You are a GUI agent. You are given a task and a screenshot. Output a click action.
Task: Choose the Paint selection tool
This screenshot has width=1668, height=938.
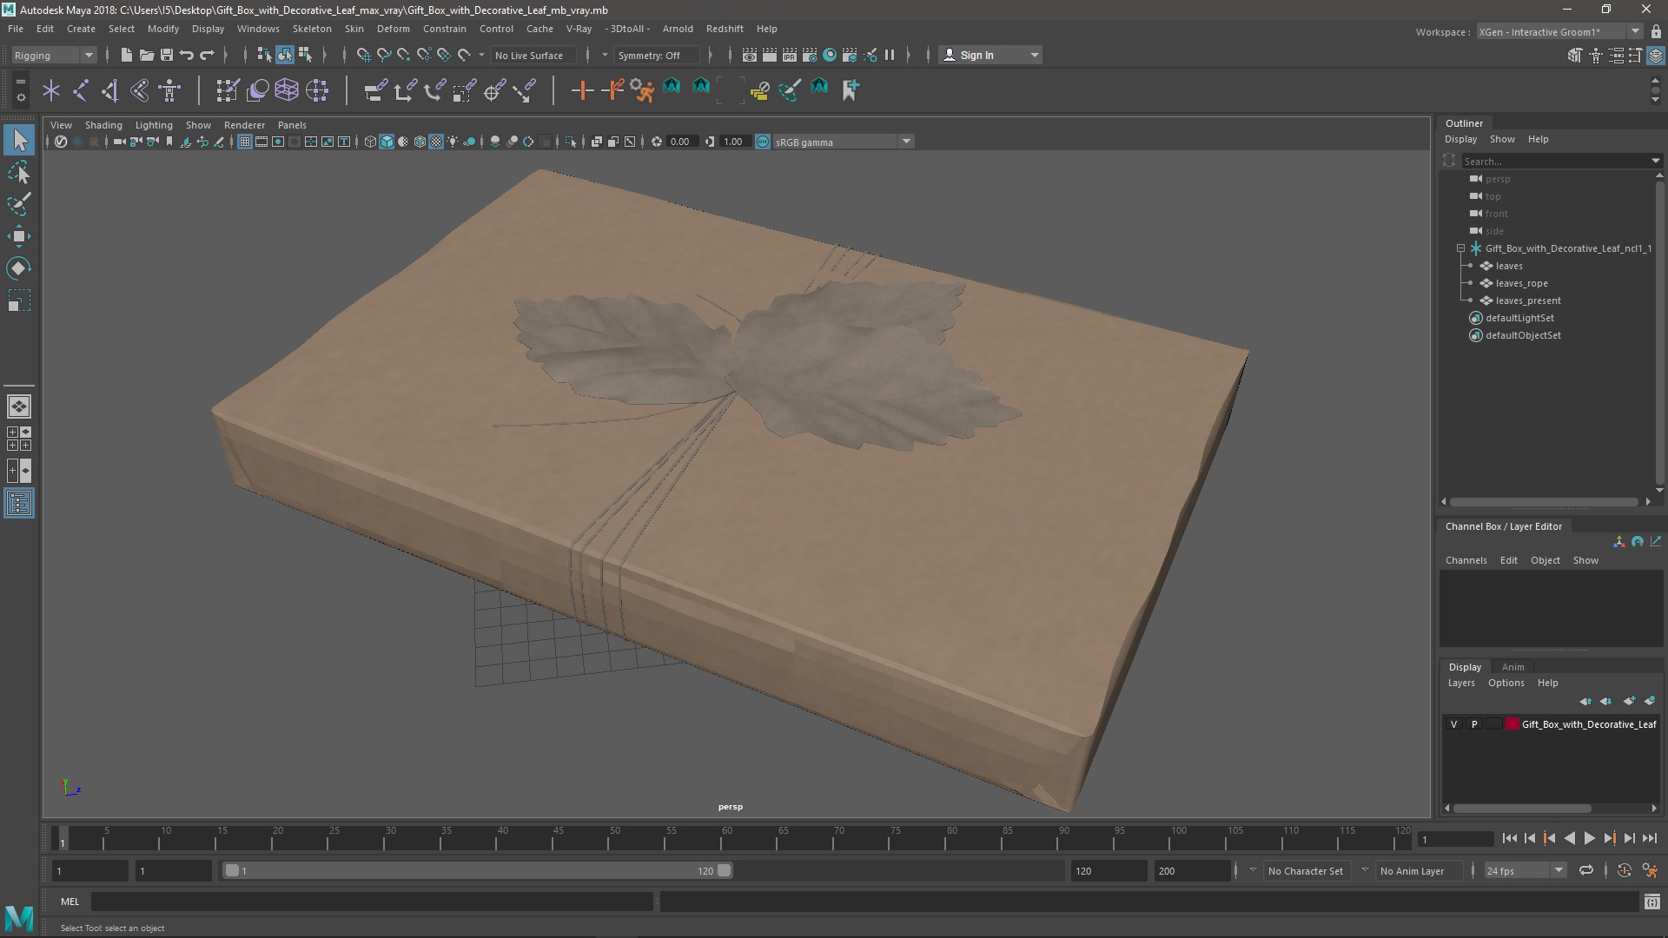(19, 204)
